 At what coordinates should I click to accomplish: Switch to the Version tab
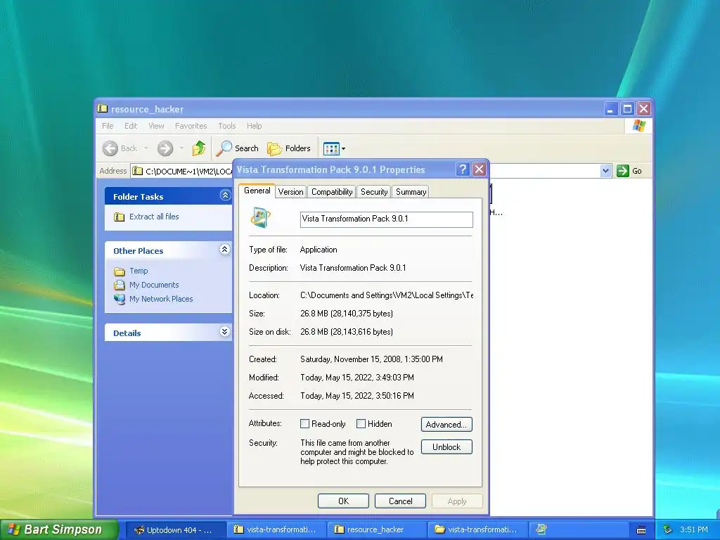pos(290,192)
